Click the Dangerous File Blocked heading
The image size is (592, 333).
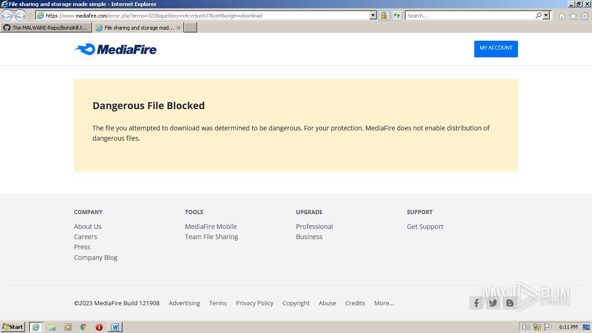click(x=148, y=105)
